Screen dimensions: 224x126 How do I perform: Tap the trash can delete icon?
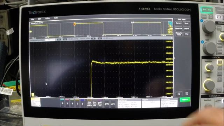click(187, 93)
